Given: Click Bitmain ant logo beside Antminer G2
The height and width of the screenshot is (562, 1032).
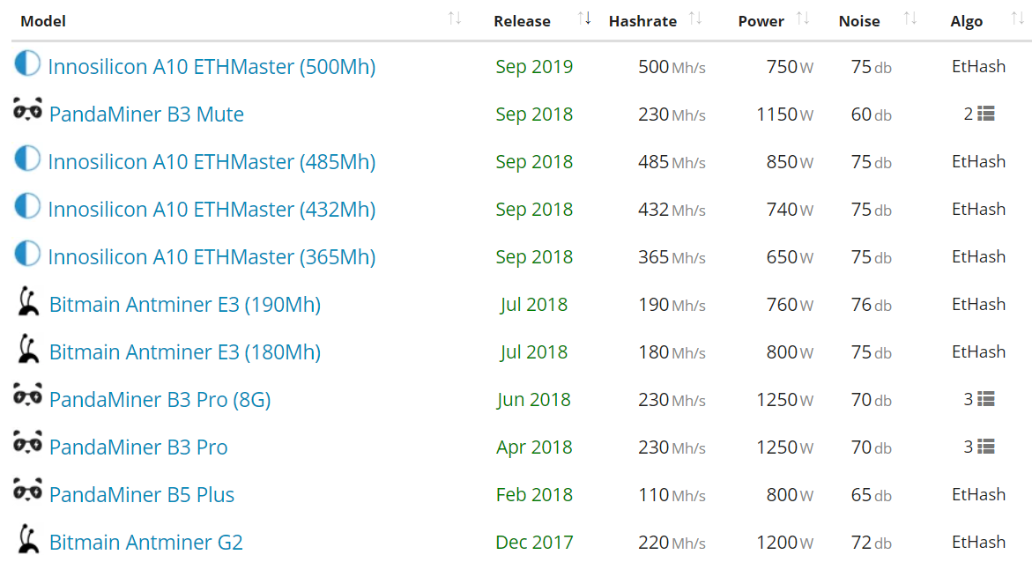Looking at the screenshot, I should tap(27, 539).
